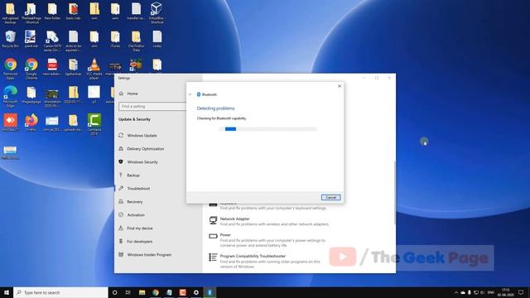Select the paint.net desktop icon

coord(31,39)
